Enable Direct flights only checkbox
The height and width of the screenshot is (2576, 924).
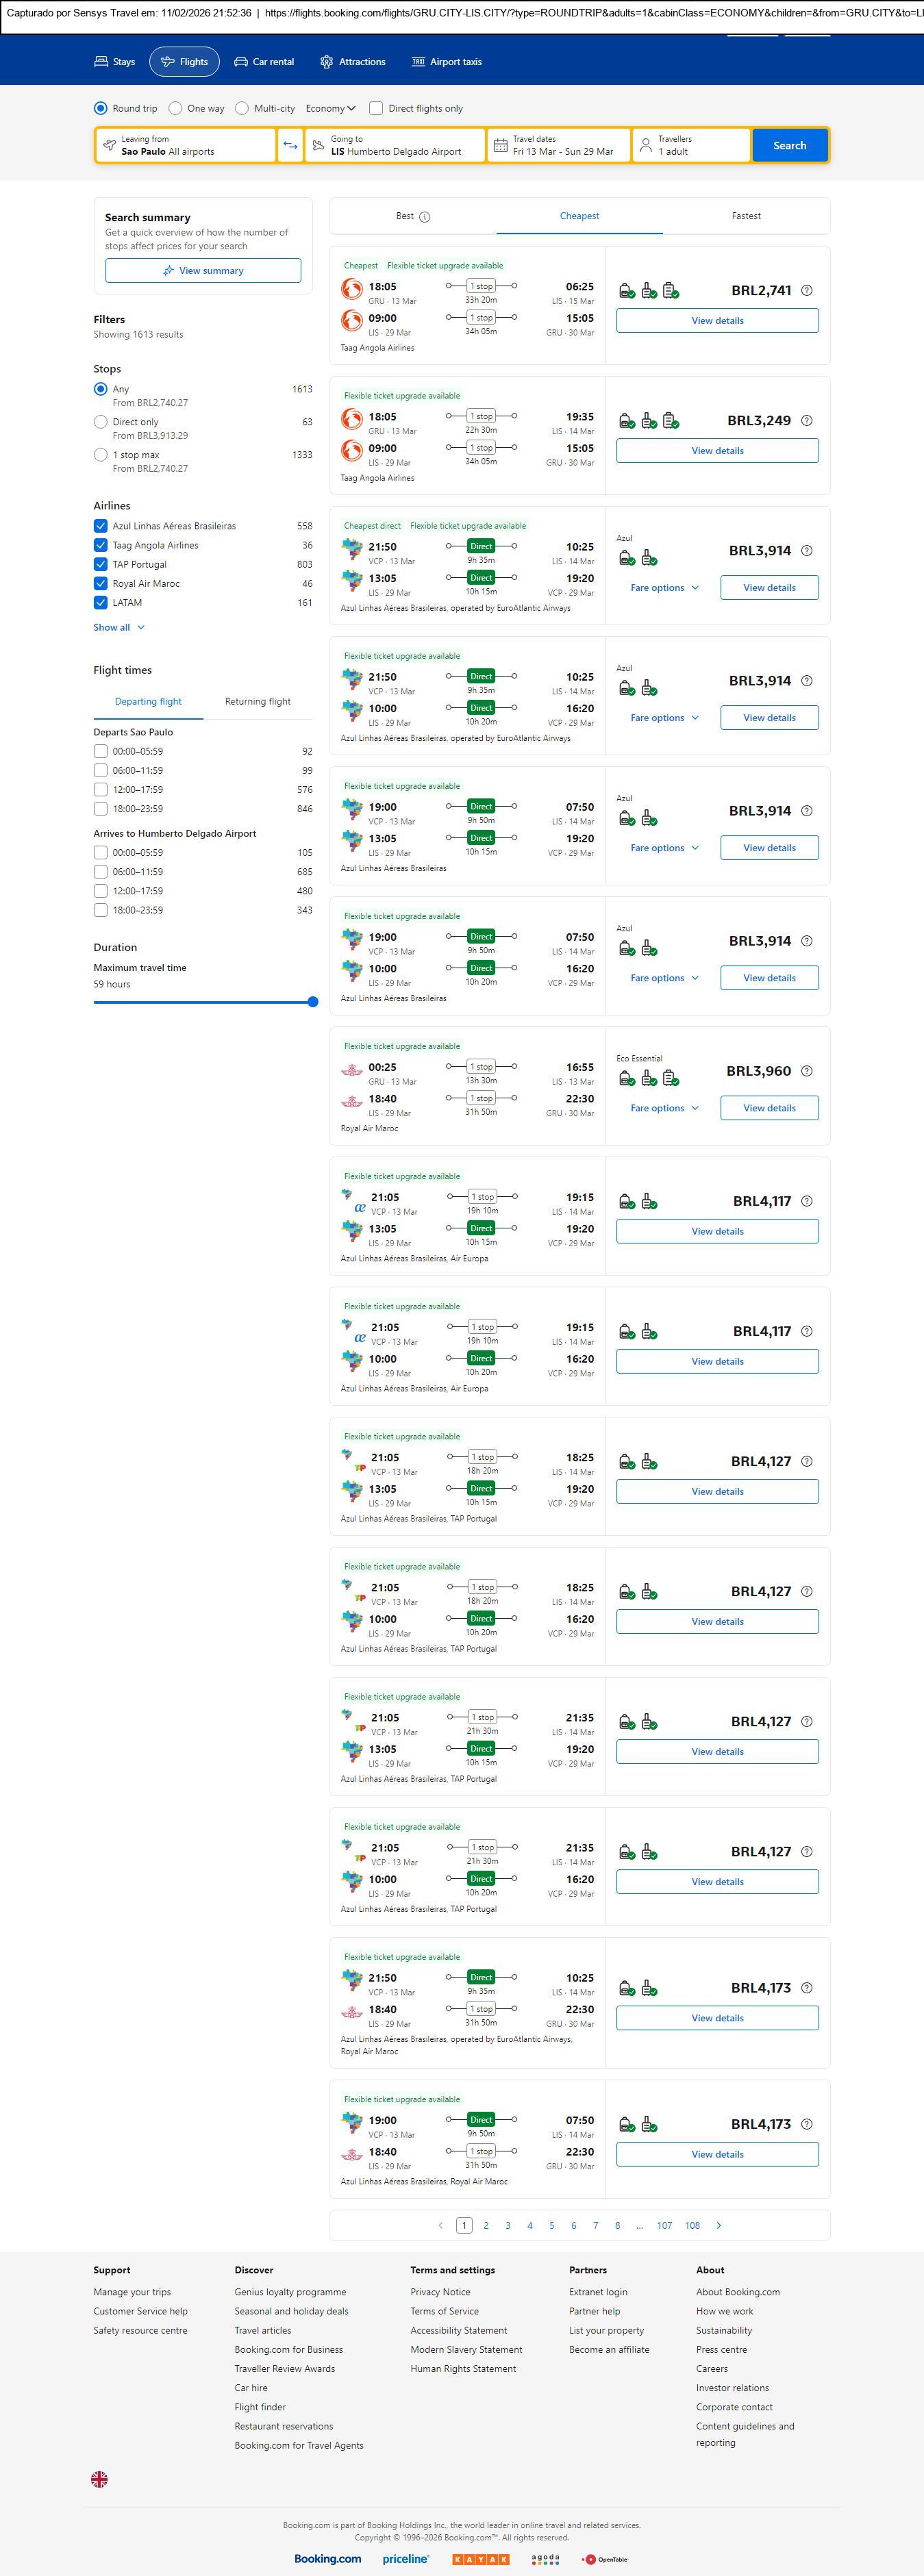tap(376, 108)
